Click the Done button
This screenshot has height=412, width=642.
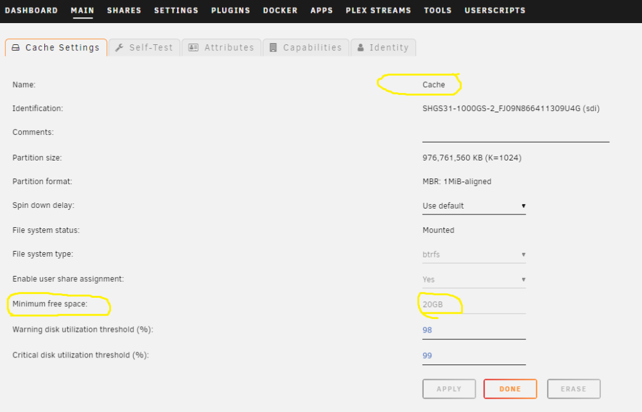(x=510, y=389)
